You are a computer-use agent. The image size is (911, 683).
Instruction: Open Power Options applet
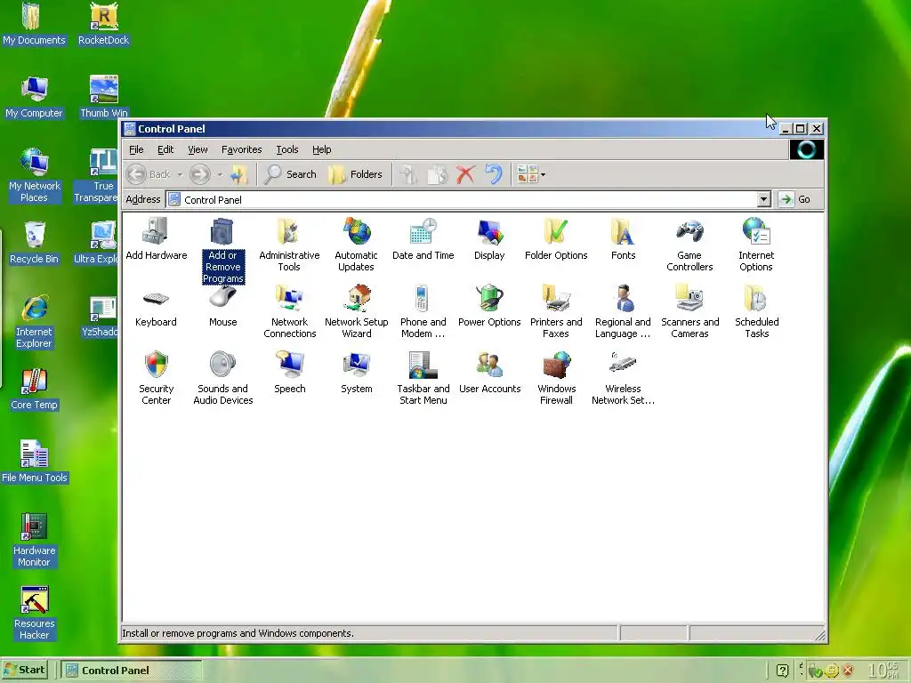(489, 306)
